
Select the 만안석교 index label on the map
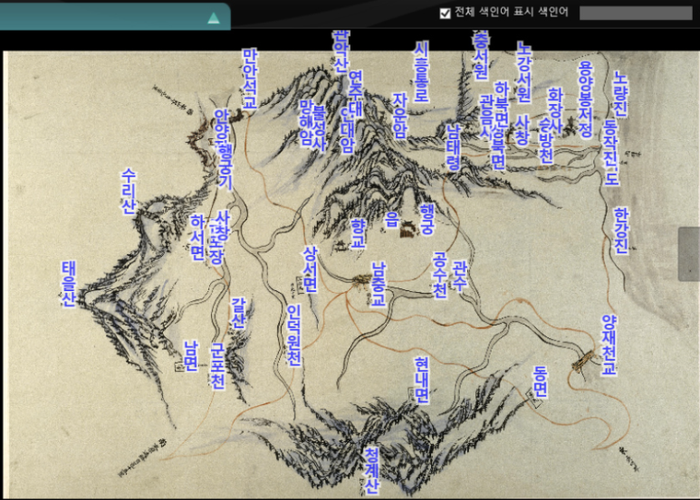click(250, 79)
